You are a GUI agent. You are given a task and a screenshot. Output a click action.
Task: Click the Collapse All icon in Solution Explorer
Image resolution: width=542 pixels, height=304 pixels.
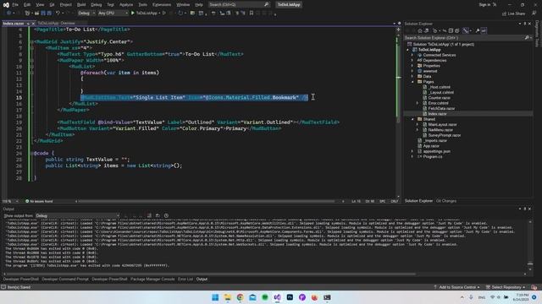click(451, 30)
